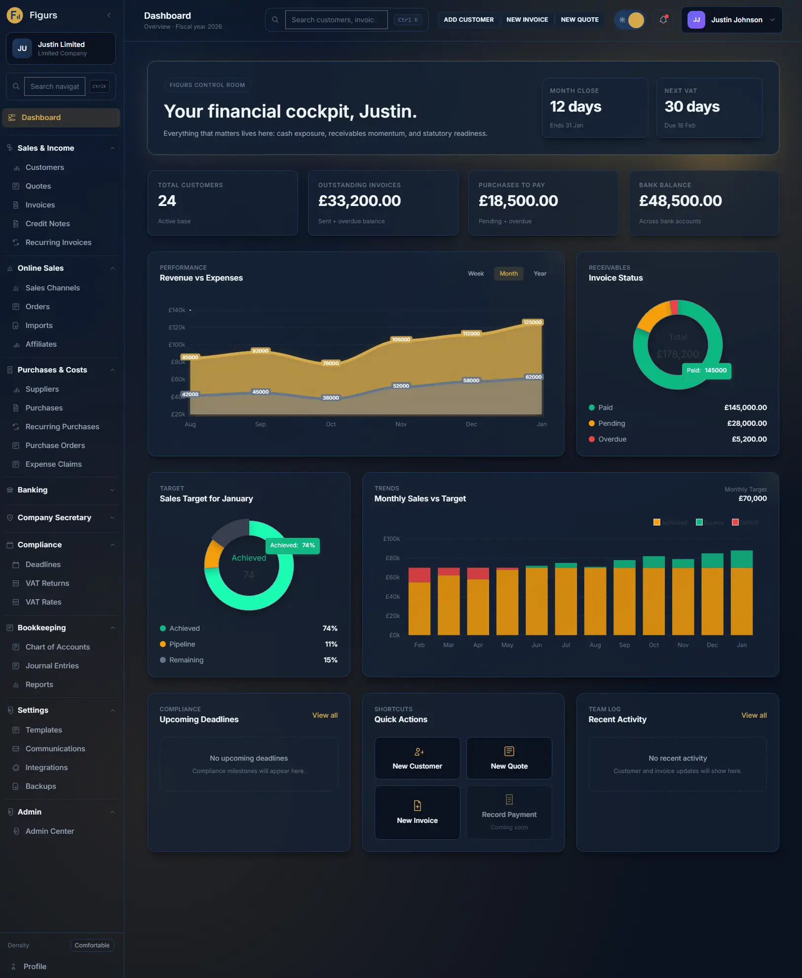The image size is (802, 978).
Task: Open the Integrations settings
Action: tap(46, 767)
